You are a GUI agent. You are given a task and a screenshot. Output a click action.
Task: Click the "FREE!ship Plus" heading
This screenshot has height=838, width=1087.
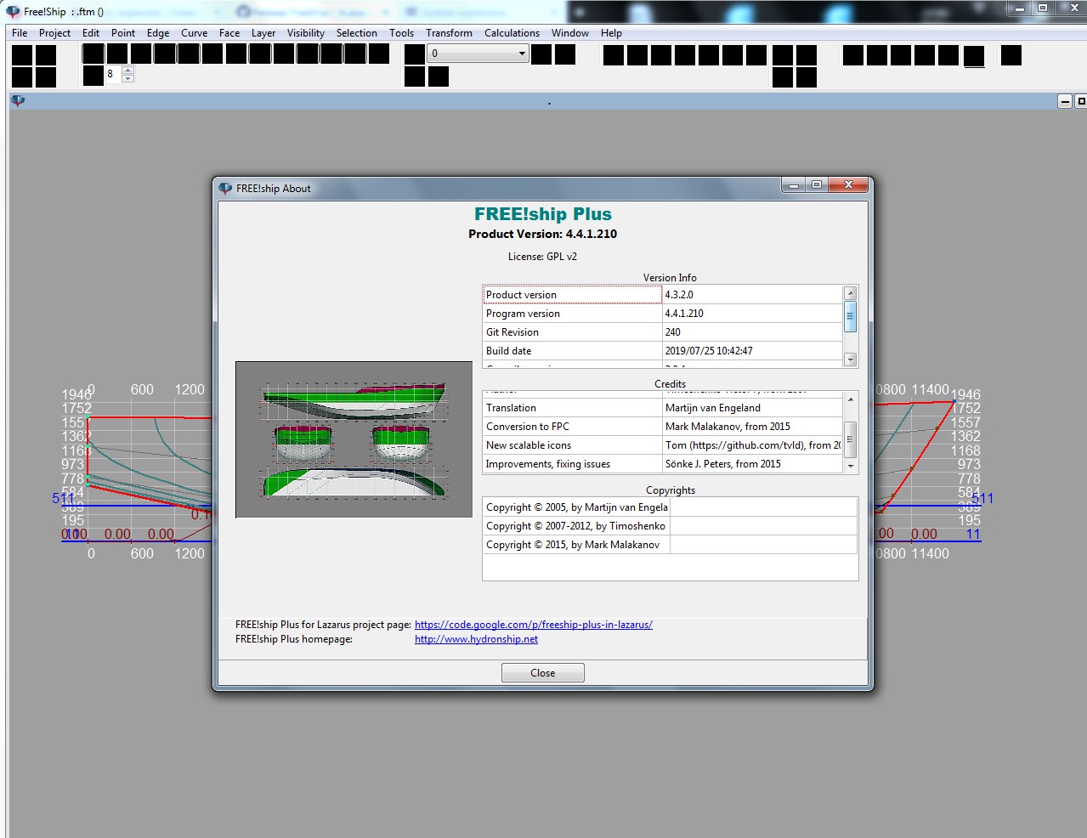click(543, 214)
